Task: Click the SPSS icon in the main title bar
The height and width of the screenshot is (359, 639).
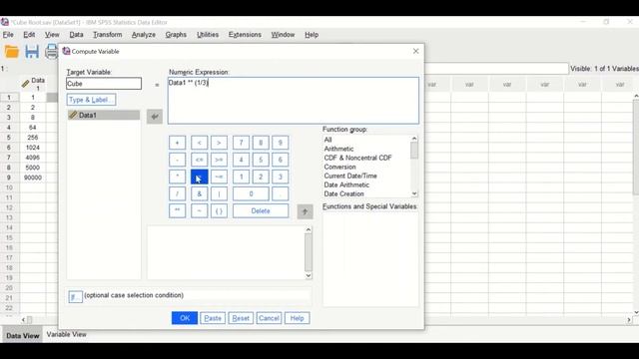Action: coord(4,22)
